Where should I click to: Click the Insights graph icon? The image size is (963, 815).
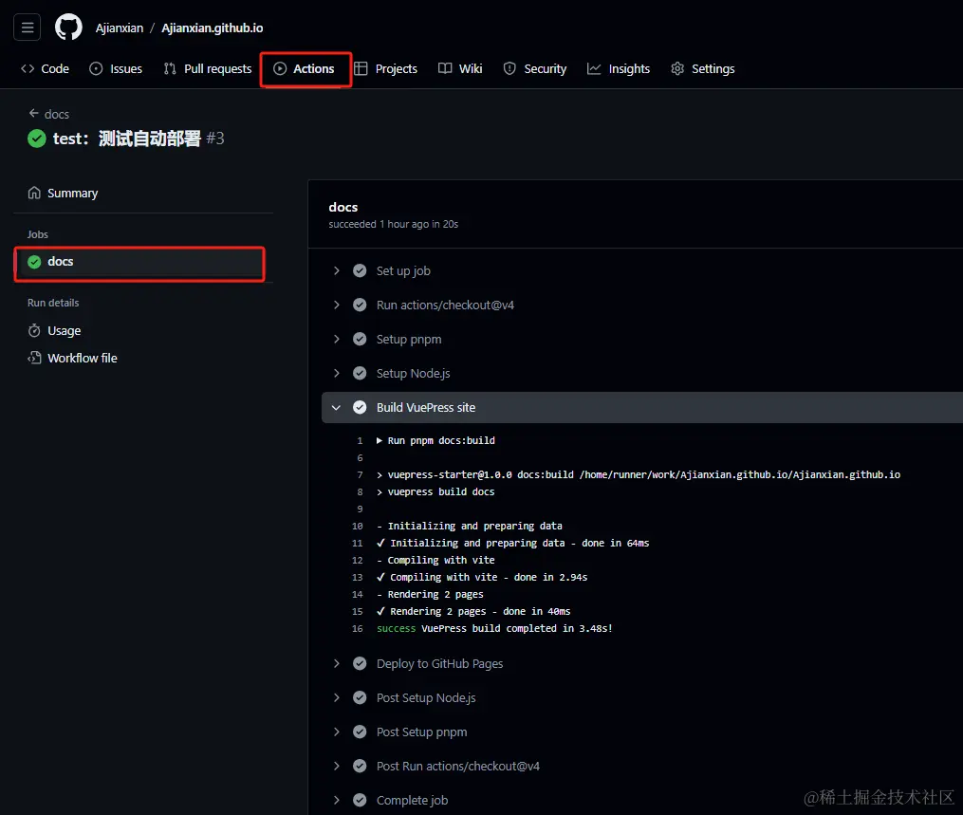(594, 69)
